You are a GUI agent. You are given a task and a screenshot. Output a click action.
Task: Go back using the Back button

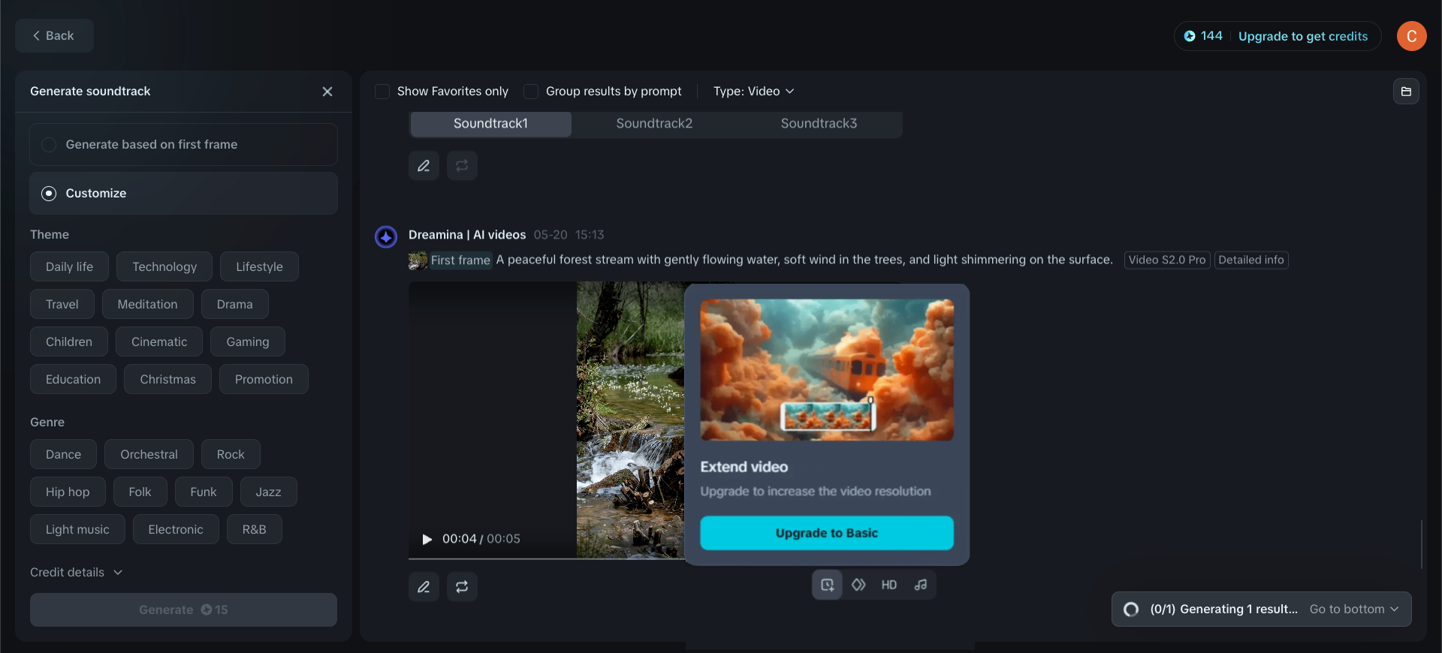[54, 36]
